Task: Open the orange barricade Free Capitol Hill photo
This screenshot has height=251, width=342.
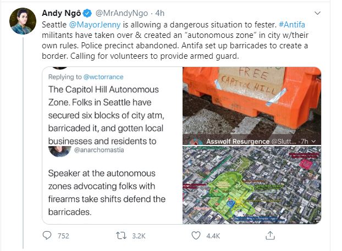Action: [x=252, y=105]
